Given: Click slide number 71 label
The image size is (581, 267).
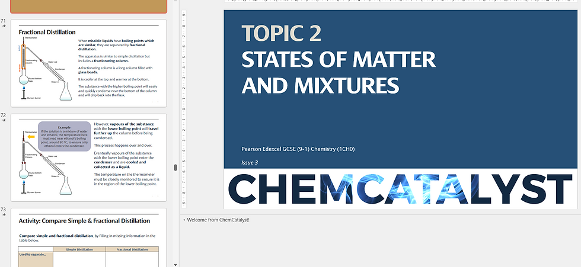Looking at the screenshot, I should (x=4, y=21).
